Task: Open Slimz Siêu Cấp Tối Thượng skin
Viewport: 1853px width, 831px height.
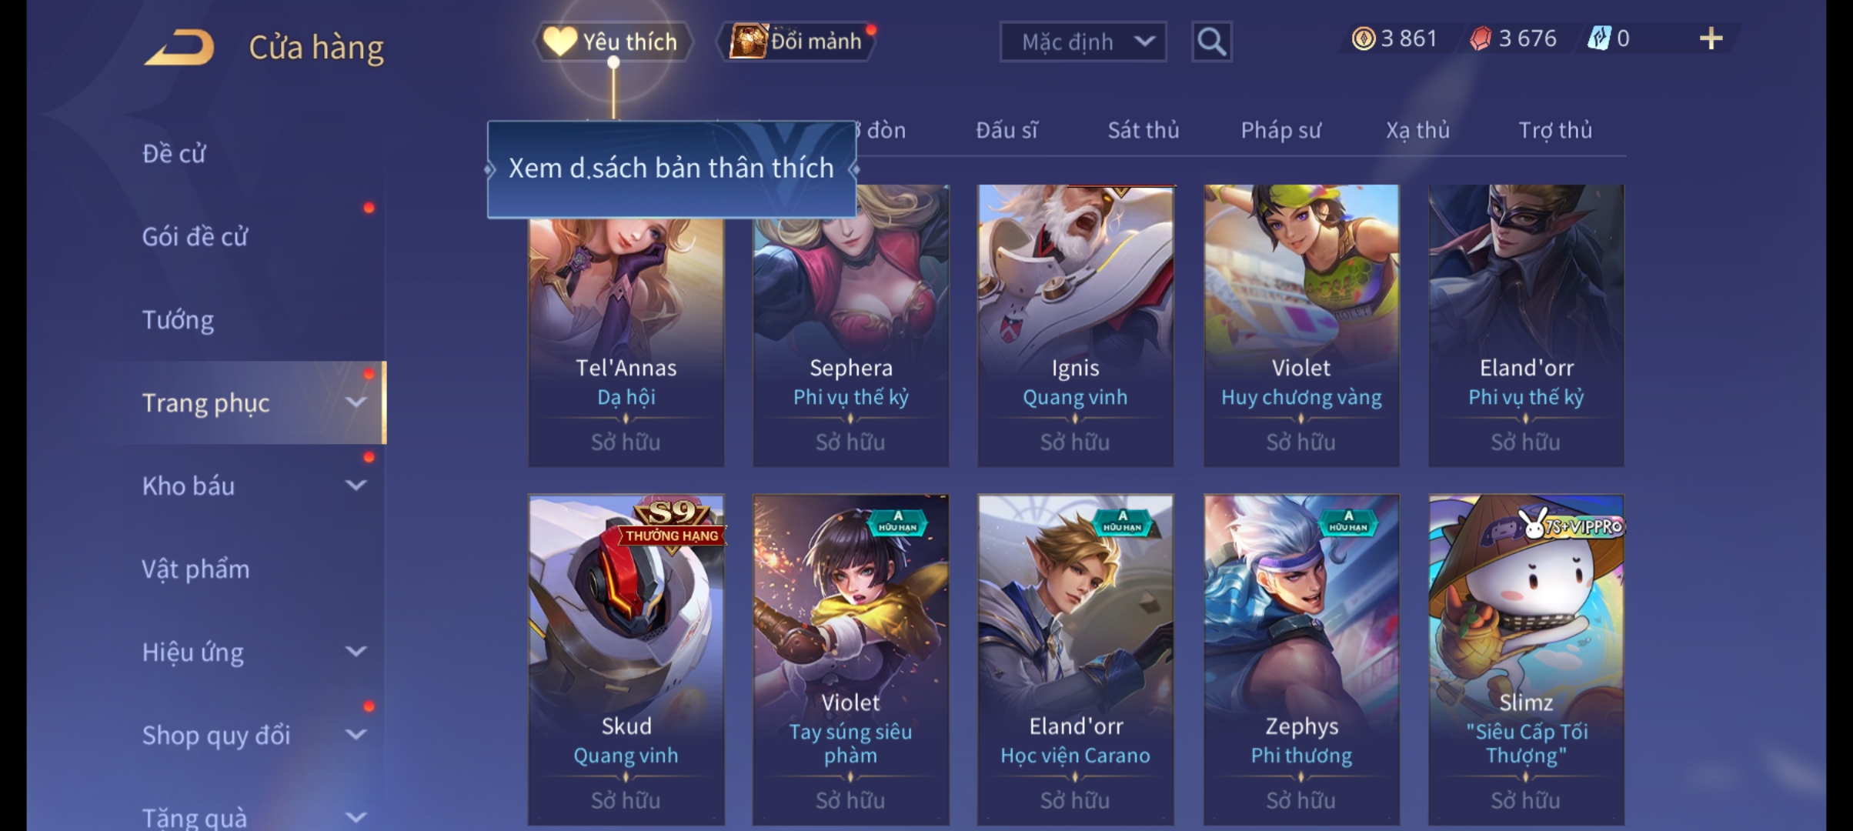Action: (x=1526, y=660)
